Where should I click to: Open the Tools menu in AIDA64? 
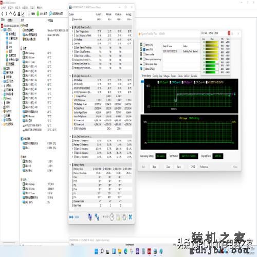(32, 8)
